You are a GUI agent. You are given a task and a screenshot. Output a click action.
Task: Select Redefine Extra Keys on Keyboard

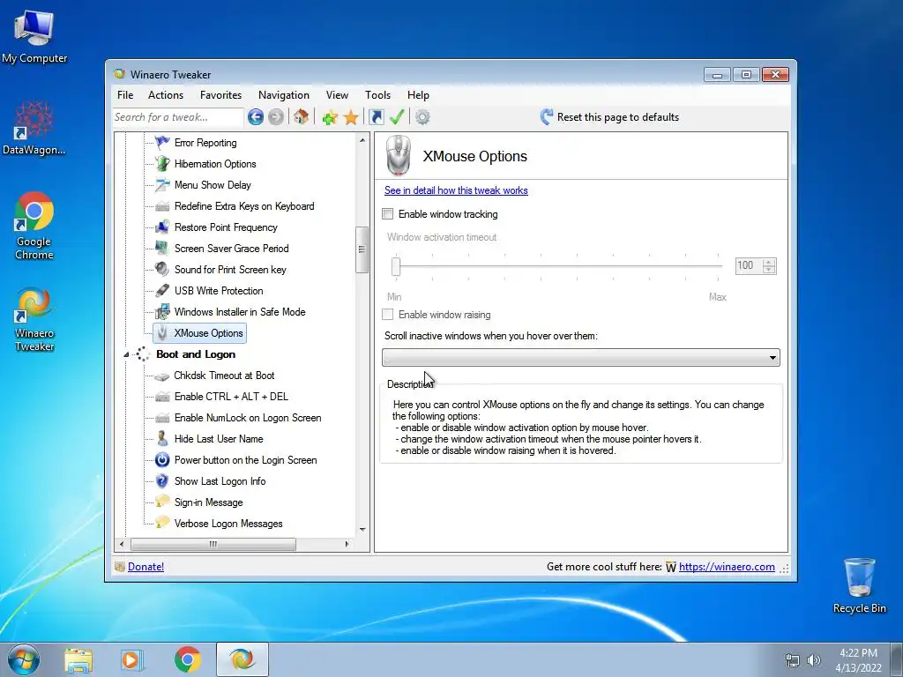(244, 206)
